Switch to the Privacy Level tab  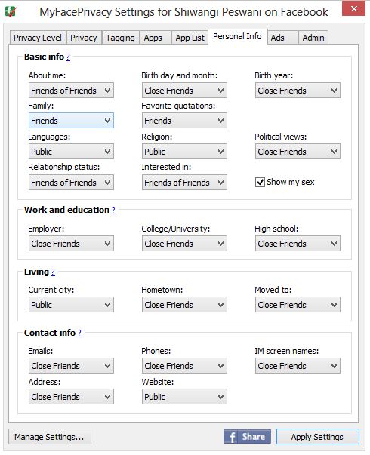coord(38,38)
